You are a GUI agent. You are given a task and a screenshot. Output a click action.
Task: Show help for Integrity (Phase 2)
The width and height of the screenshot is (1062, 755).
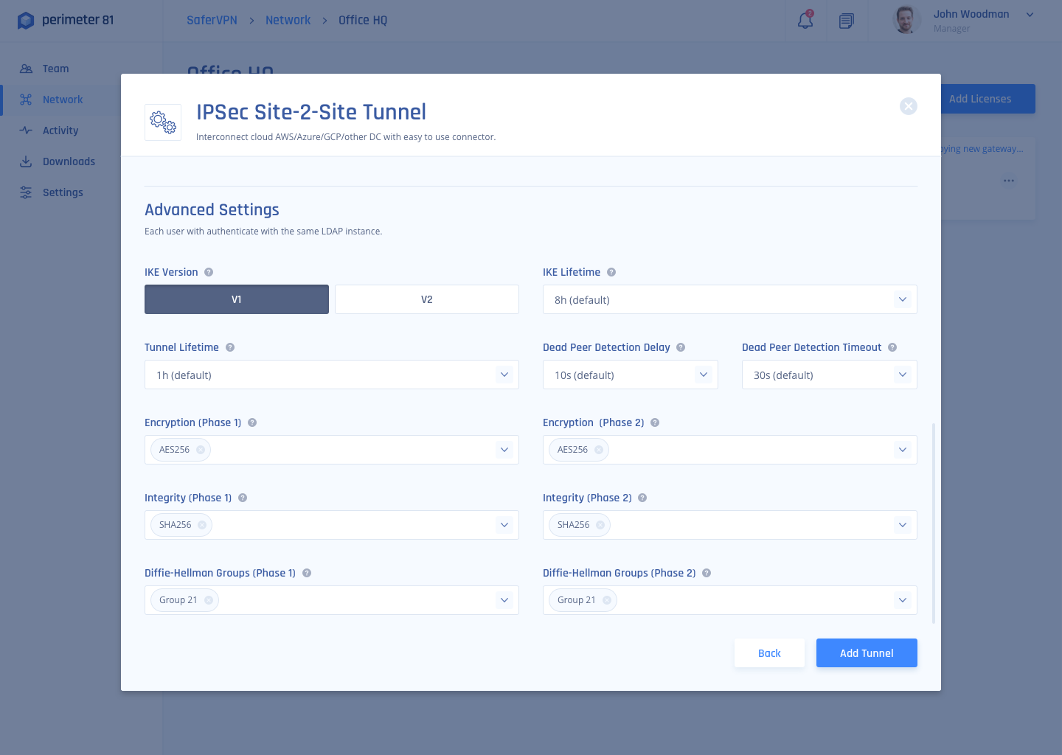[x=642, y=498]
